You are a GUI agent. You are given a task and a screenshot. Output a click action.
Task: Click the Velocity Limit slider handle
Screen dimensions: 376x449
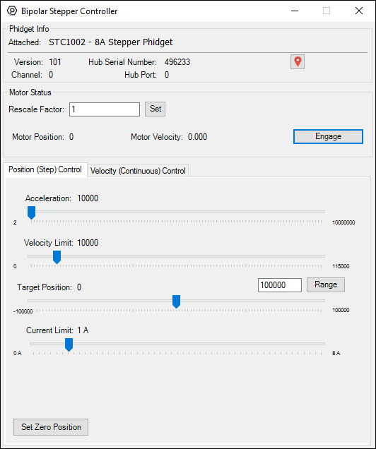coord(57,257)
